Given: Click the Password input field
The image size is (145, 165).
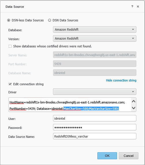Looking at the screenshot, I should click(x=95, y=127).
